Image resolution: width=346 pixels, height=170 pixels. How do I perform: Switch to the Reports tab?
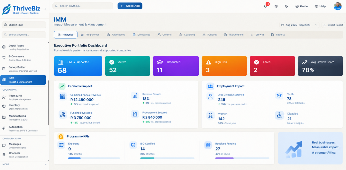coord(278,35)
